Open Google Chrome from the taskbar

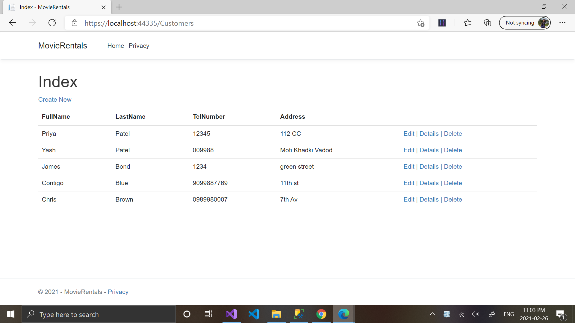[321, 314]
